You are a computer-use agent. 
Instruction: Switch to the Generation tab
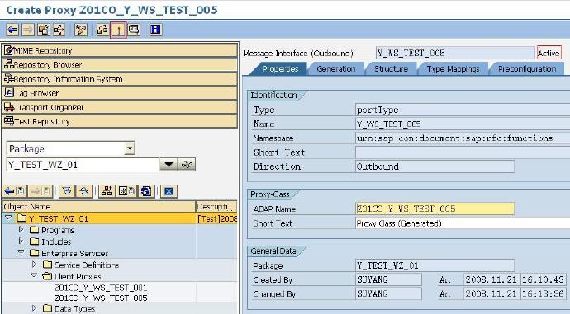pos(336,69)
